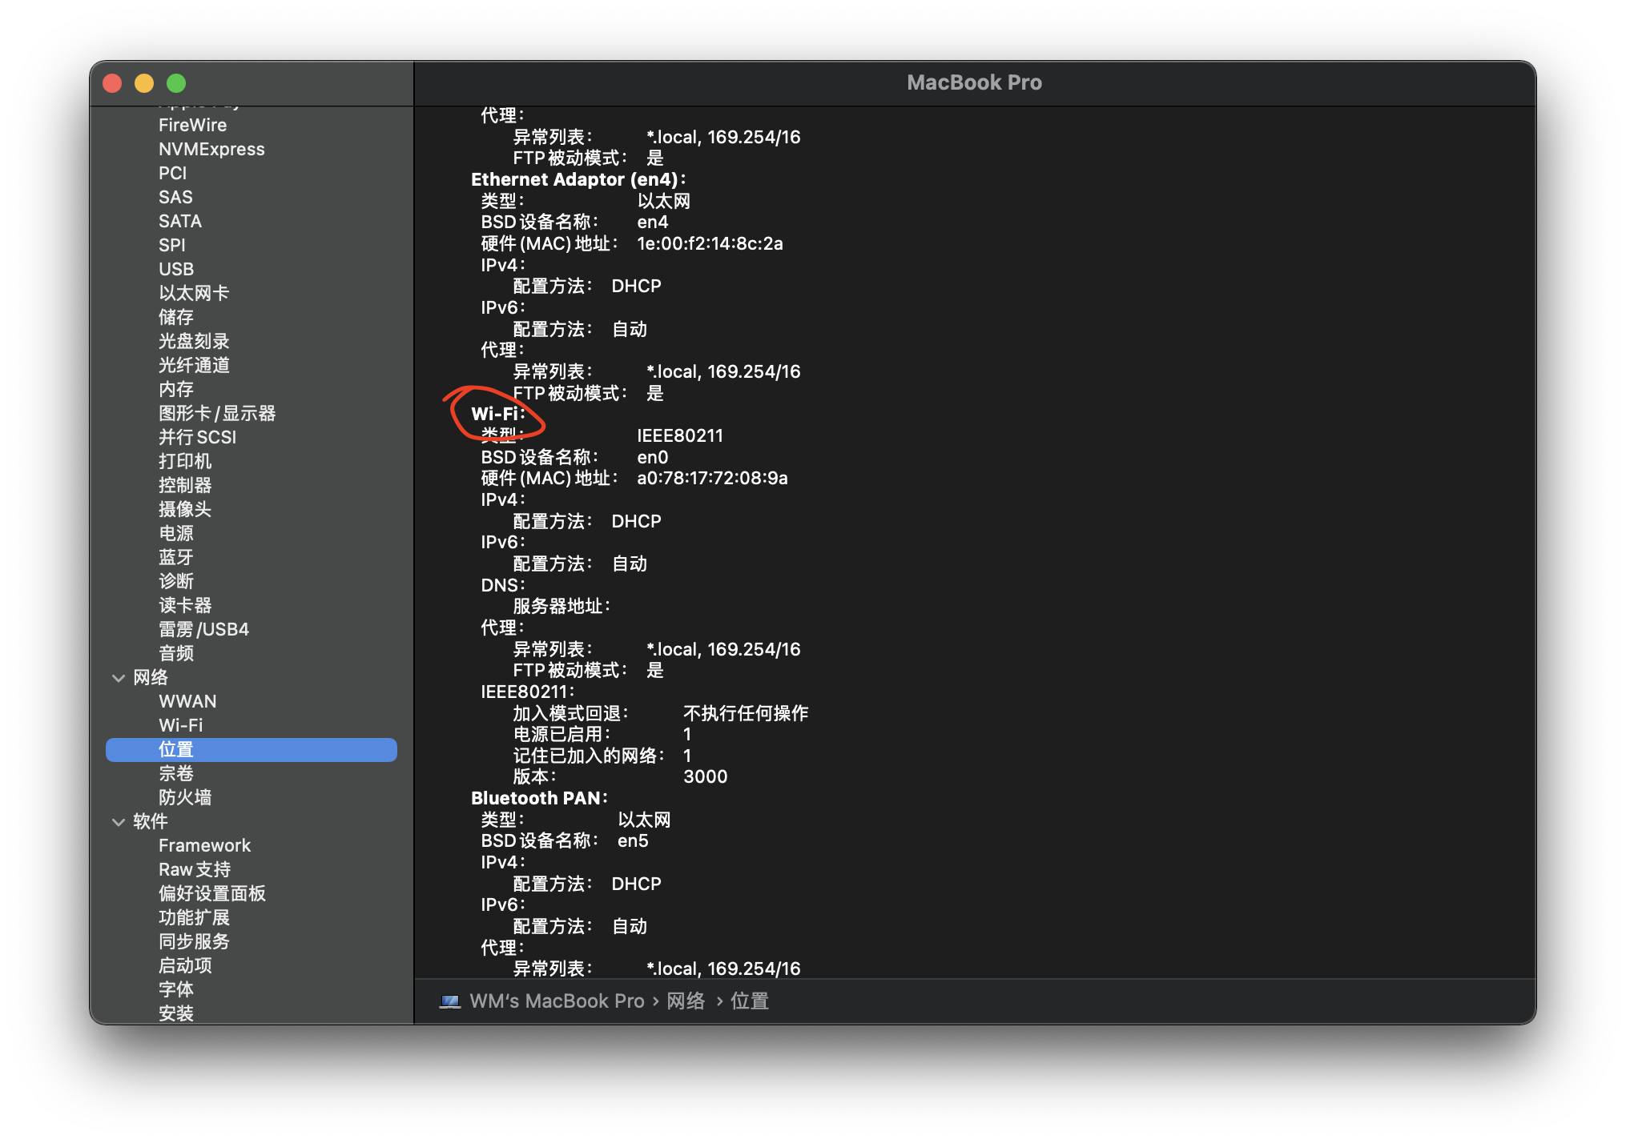Viewport: 1626px width, 1143px height.
Task: Zoom the window with green button
Action: tap(176, 83)
